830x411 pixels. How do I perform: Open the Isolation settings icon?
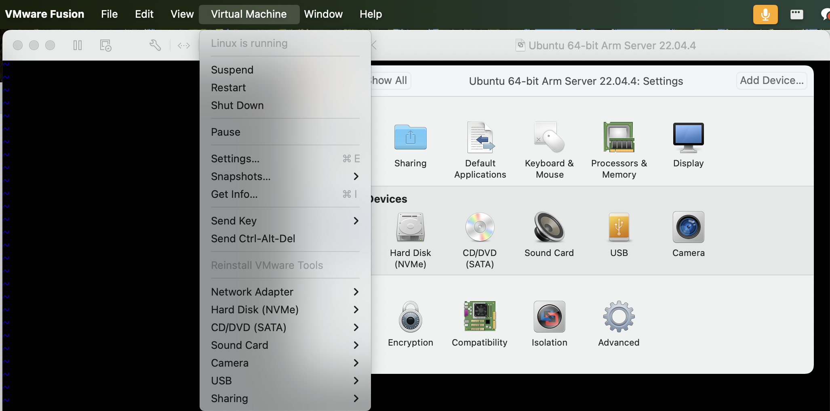click(x=549, y=317)
